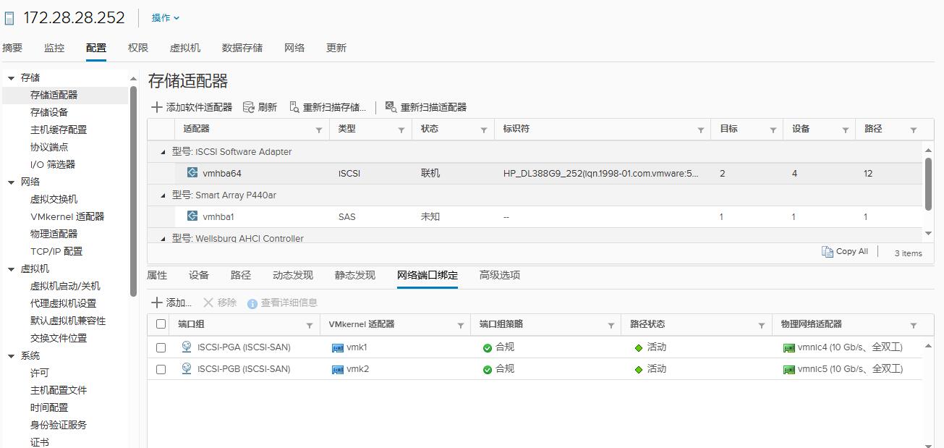Open the 操作 actions dropdown
944x448 pixels.
point(166,18)
